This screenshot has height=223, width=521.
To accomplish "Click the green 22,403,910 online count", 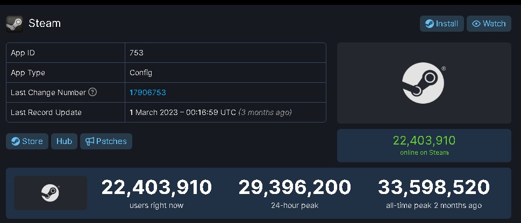I will click(x=424, y=141).
